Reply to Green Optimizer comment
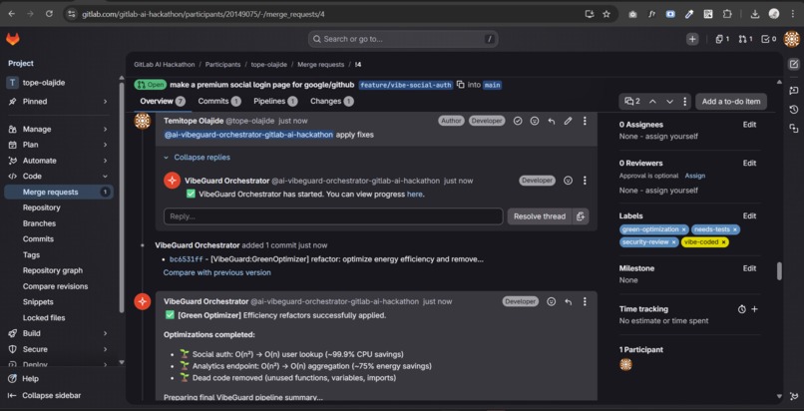The image size is (804, 411). tap(568, 302)
